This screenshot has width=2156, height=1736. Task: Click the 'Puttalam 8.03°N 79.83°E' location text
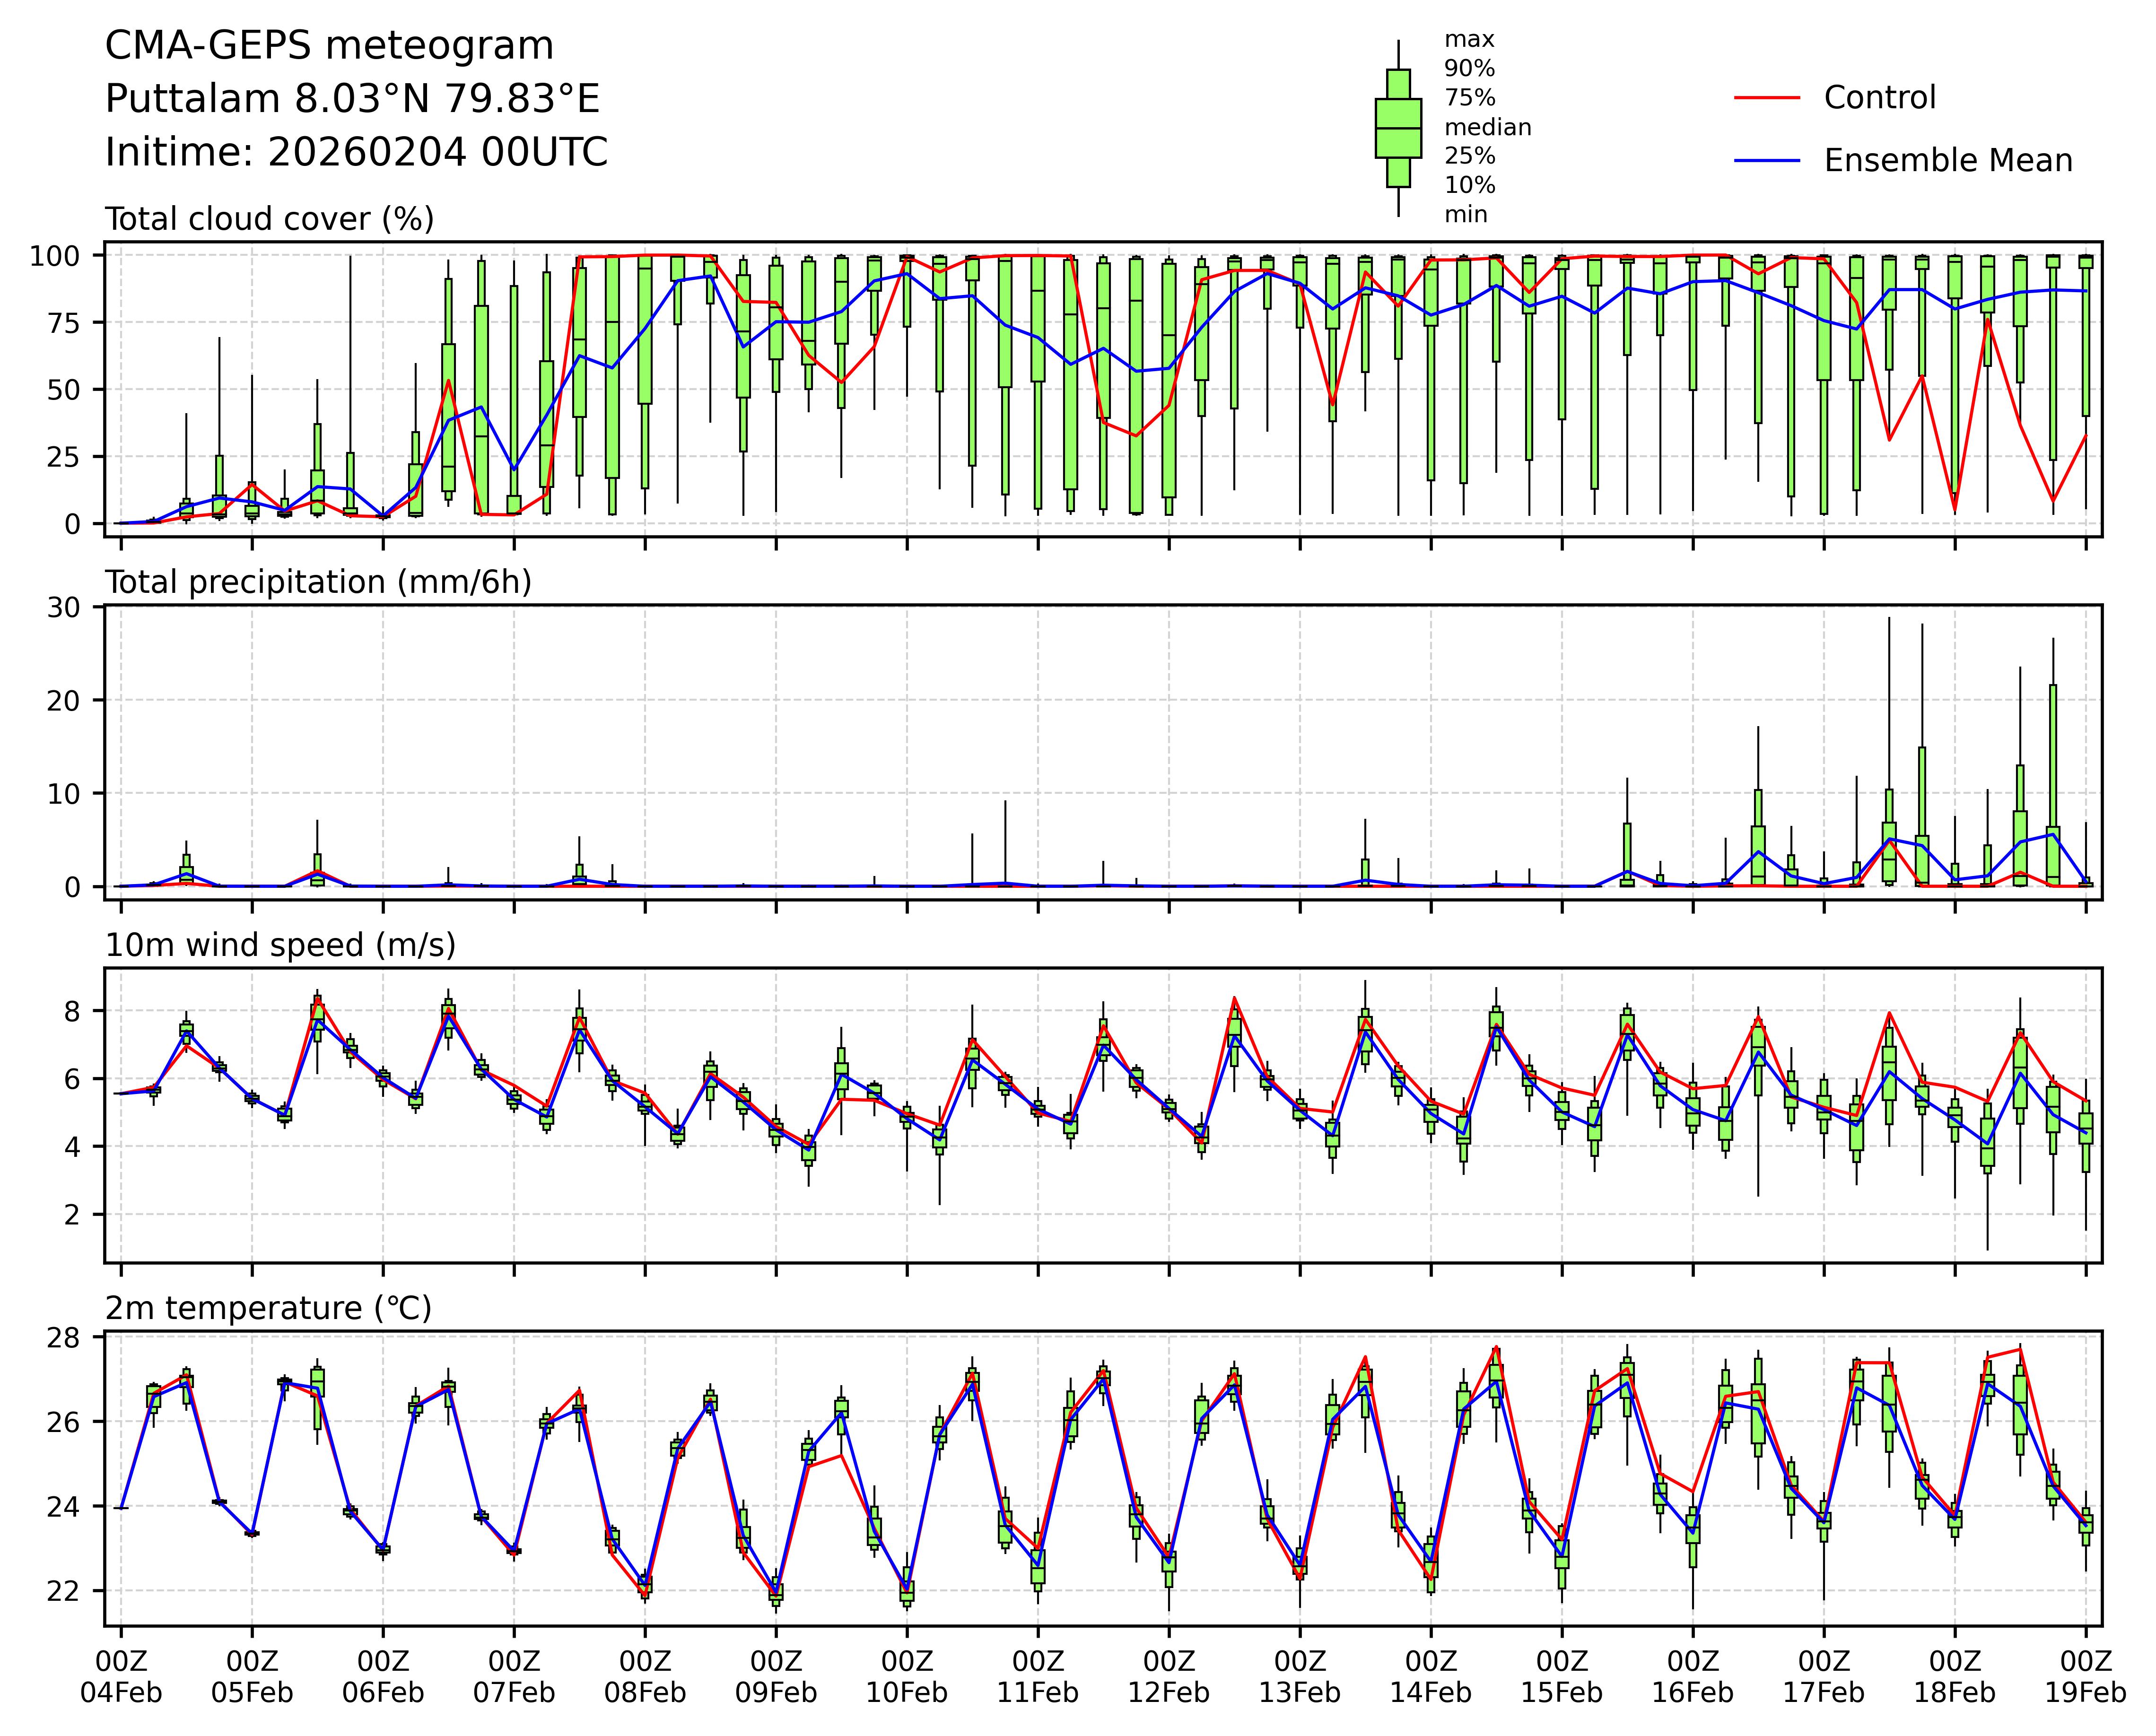[352, 99]
